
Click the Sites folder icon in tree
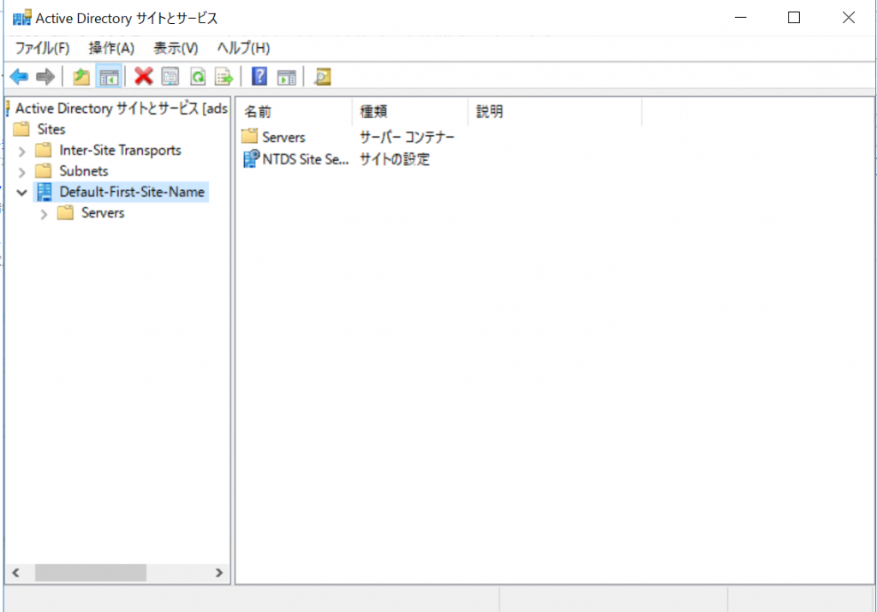click(x=21, y=129)
